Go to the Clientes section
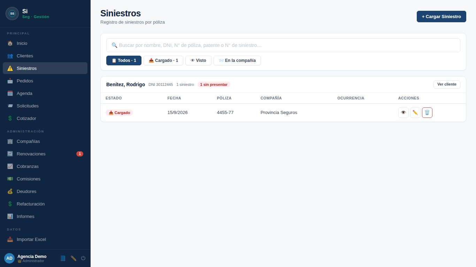The height and width of the screenshot is (267, 476). [45, 56]
